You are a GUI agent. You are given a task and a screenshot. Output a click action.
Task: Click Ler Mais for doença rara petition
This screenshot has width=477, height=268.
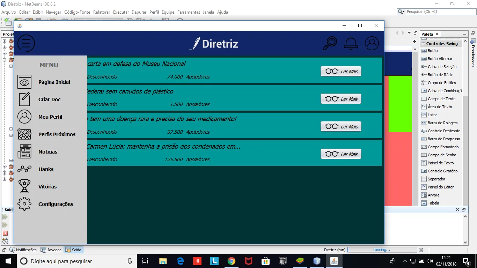click(x=341, y=126)
